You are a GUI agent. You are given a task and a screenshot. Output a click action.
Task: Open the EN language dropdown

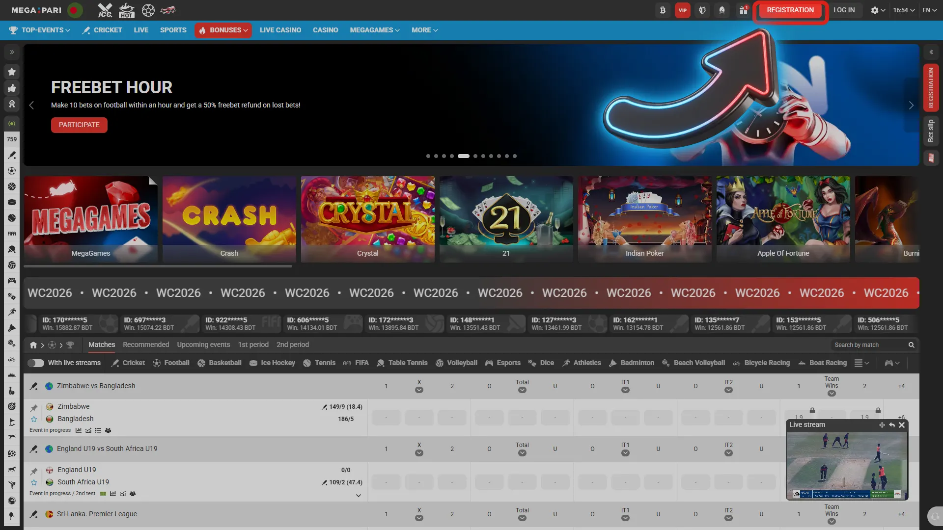pyautogui.click(x=930, y=10)
